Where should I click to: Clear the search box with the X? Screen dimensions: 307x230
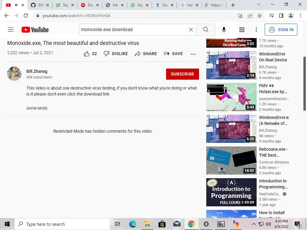191,30
